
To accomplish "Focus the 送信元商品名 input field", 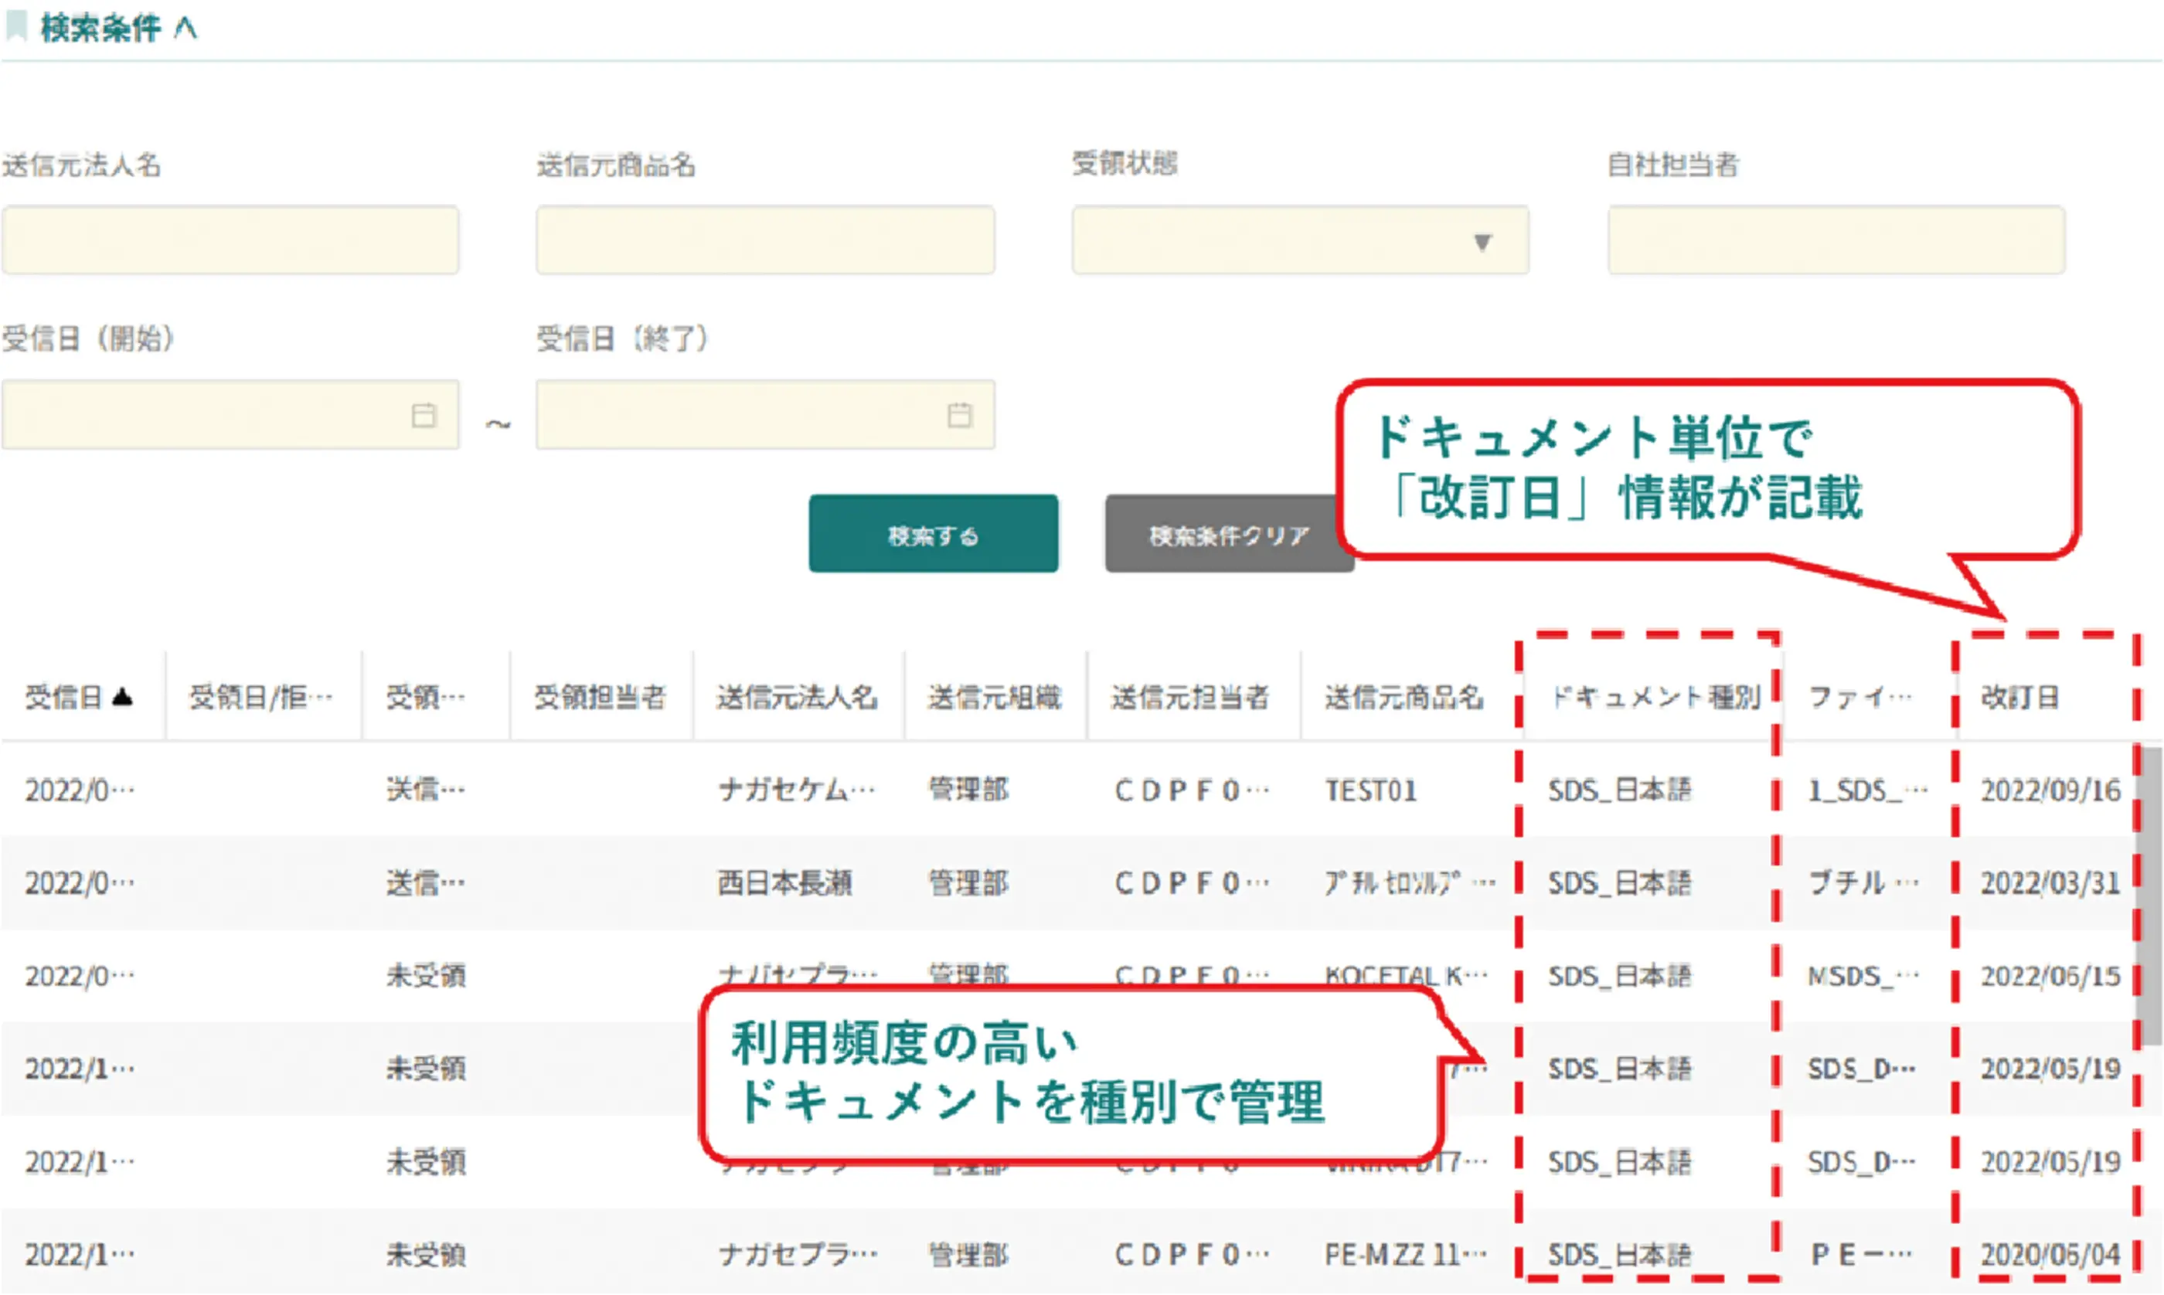I will (764, 241).
